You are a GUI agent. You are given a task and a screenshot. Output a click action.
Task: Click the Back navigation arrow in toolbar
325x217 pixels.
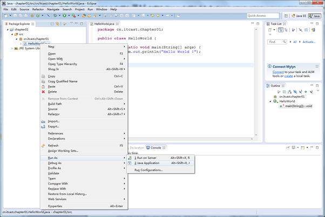tap(158, 16)
